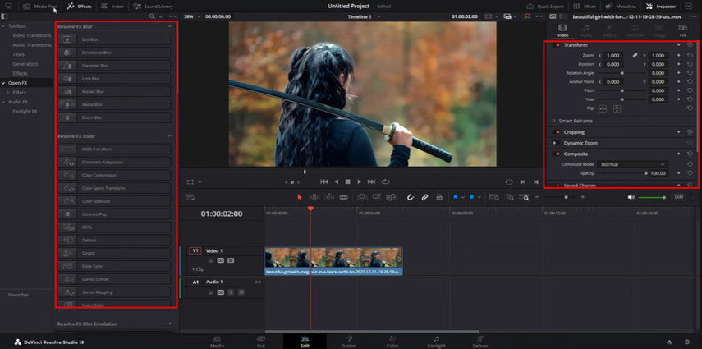
Task: Toggle Loop playback icon
Action: click(x=385, y=181)
